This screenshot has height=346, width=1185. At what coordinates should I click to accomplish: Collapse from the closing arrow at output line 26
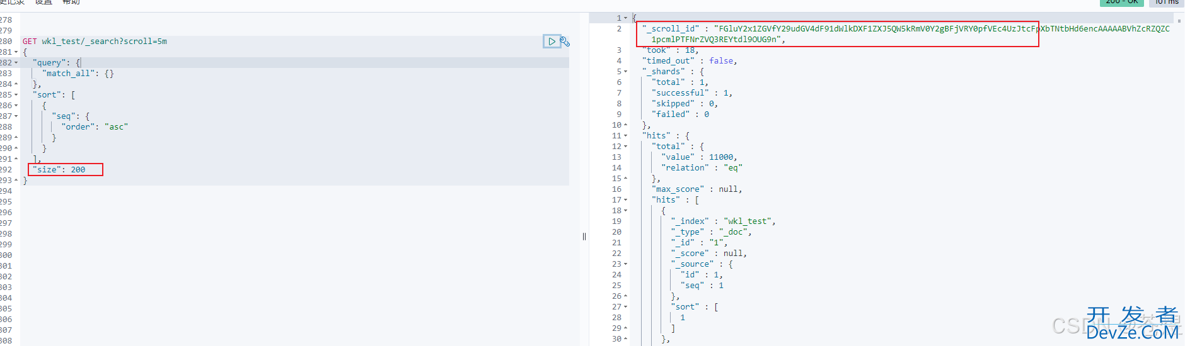625,296
